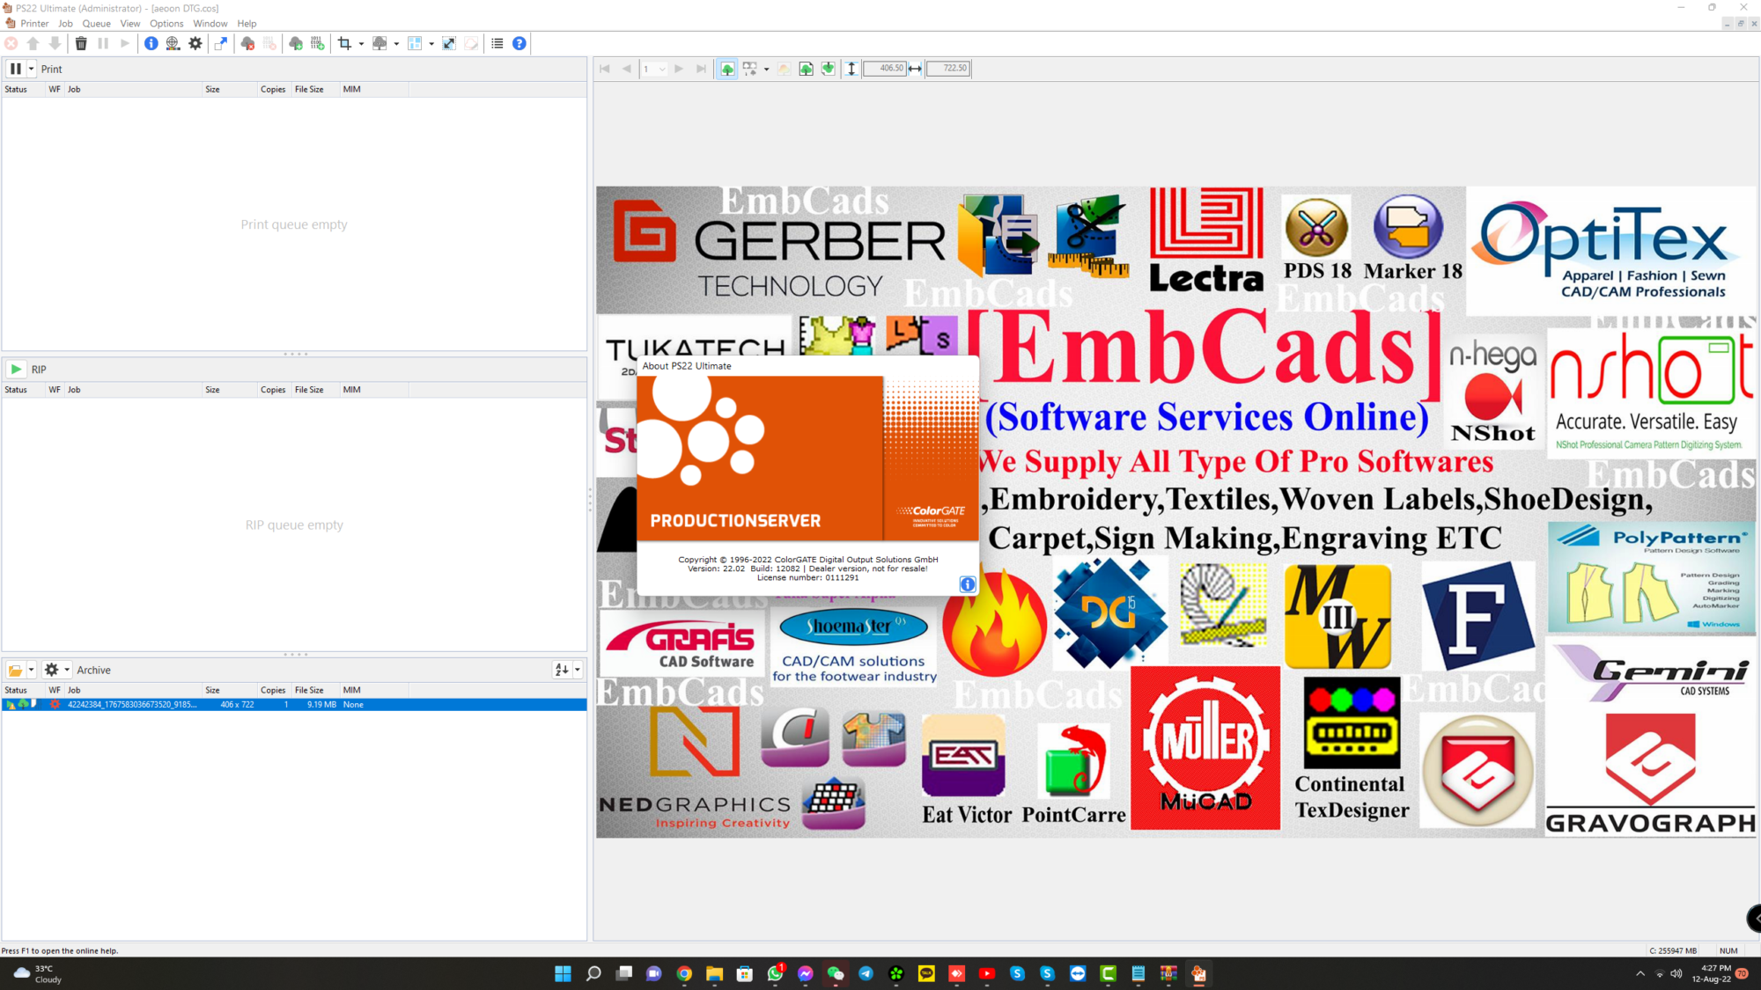Viewport: 1761px width, 990px height.
Task: Click the list view toolbar icon
Action: pos(497,43)
